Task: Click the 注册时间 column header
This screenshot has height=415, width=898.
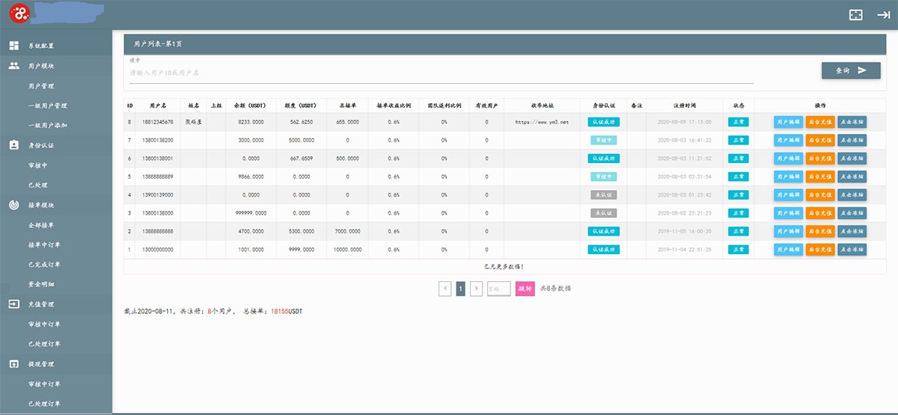Action: point(684,105)
